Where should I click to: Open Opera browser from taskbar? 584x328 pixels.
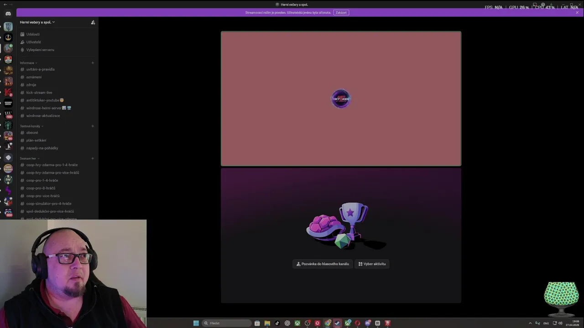(x=357, y=323)
